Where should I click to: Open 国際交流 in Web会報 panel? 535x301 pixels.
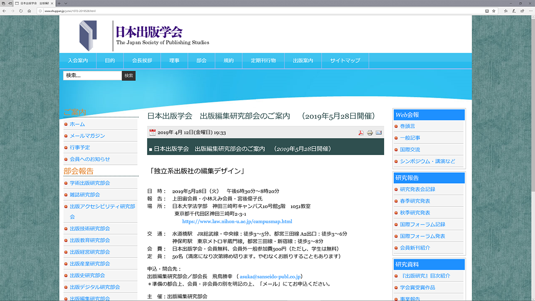tap(410, 150)
